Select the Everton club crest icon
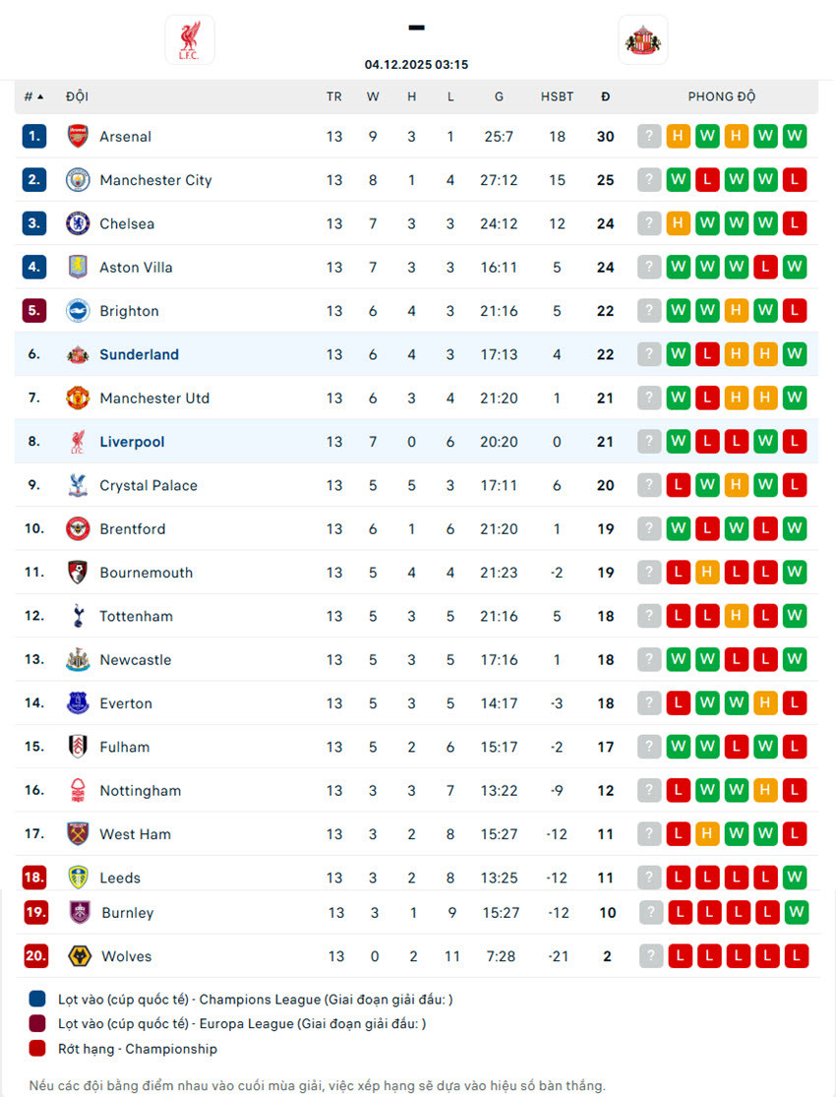 click(x=78, y=702)
